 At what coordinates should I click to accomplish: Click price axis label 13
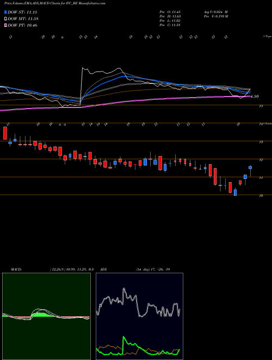click(261, 142)
